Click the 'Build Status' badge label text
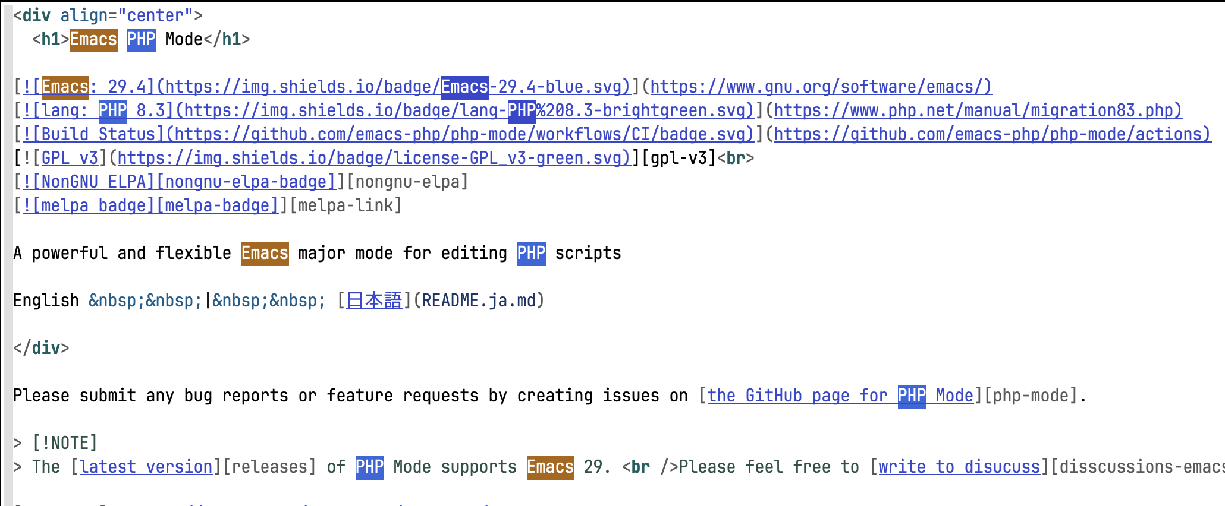Image resolution: width=1225 pixels, height=506 pixels. click(99, 134)
